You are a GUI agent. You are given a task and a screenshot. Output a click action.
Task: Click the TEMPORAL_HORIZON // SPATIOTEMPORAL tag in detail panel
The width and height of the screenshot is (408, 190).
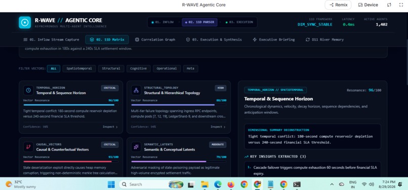click(275, 90)
